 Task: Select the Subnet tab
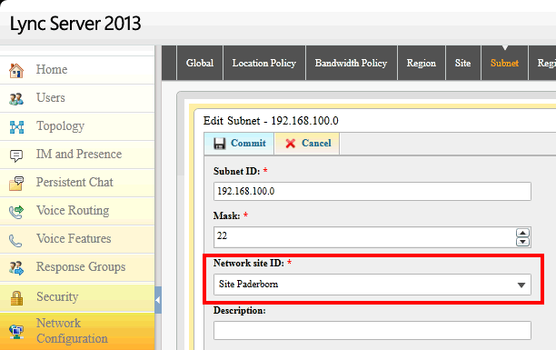click(504, 63)
